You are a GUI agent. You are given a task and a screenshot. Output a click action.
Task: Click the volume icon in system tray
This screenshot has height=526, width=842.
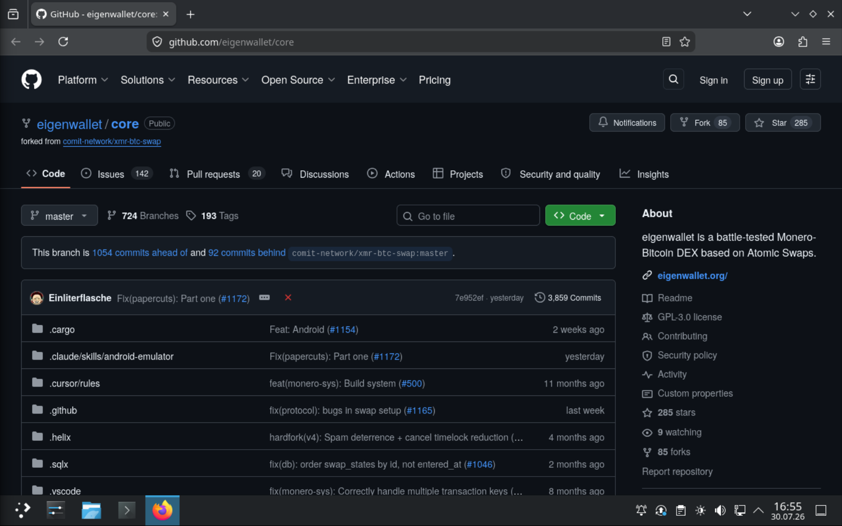720,510
